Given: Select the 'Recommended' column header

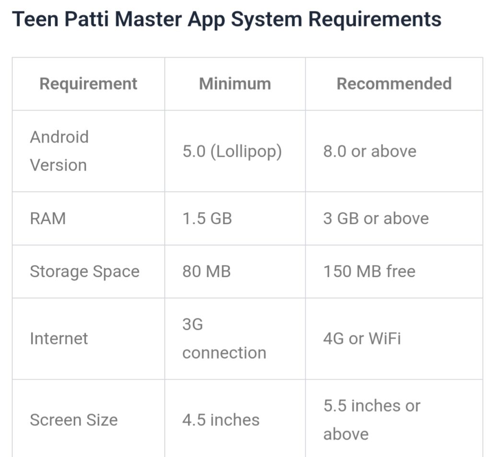Looking at the screenshot, I should tap(394, 84).
